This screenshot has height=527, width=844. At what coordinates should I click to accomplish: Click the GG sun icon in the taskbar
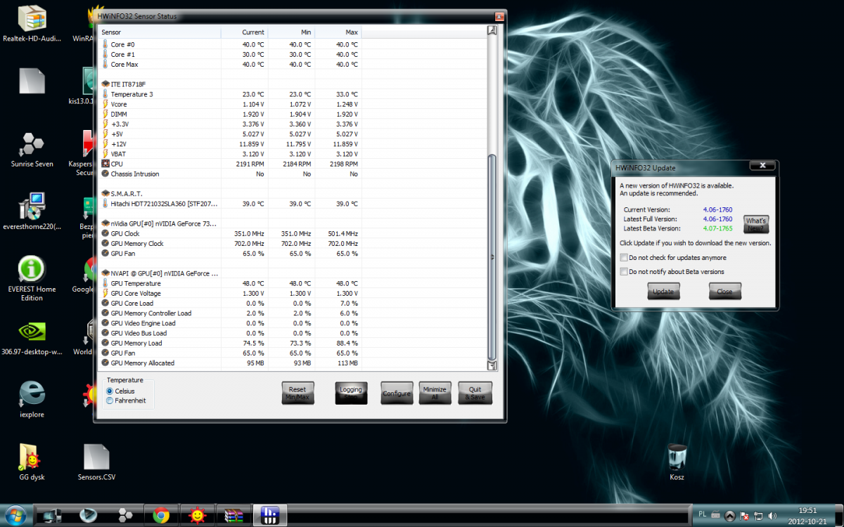point(197,515)
